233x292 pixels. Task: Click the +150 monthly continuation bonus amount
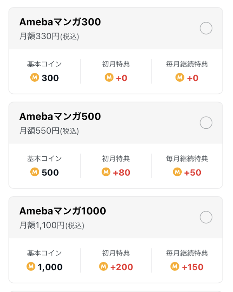tap(193, 267)
